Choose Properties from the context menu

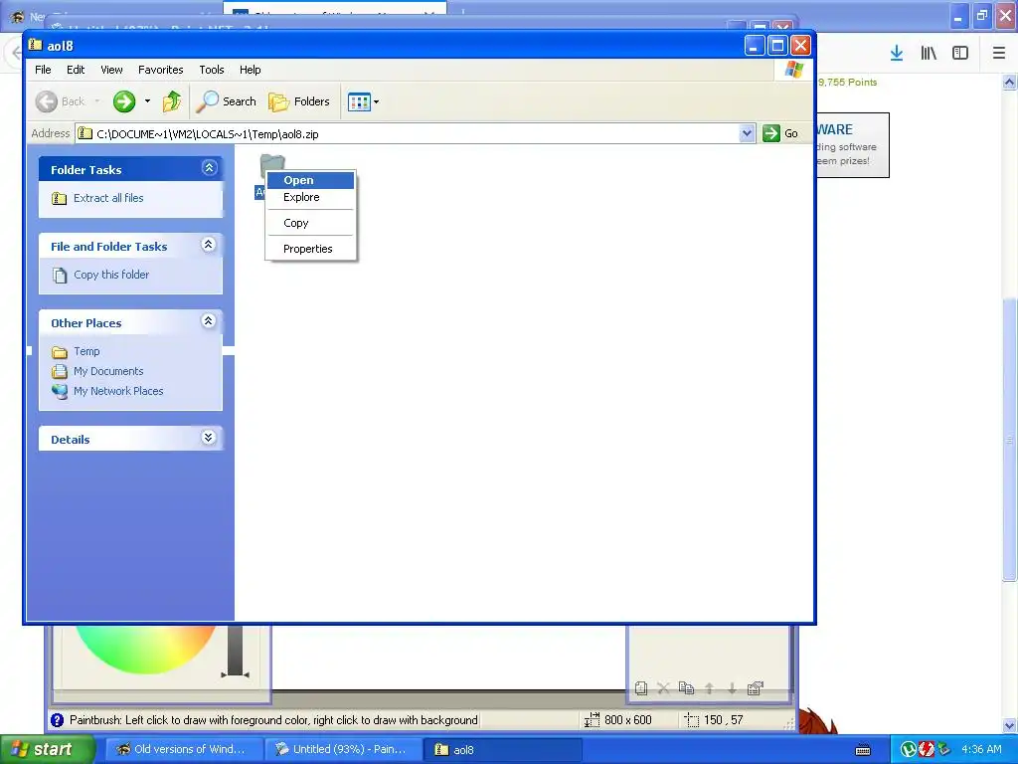310,249
